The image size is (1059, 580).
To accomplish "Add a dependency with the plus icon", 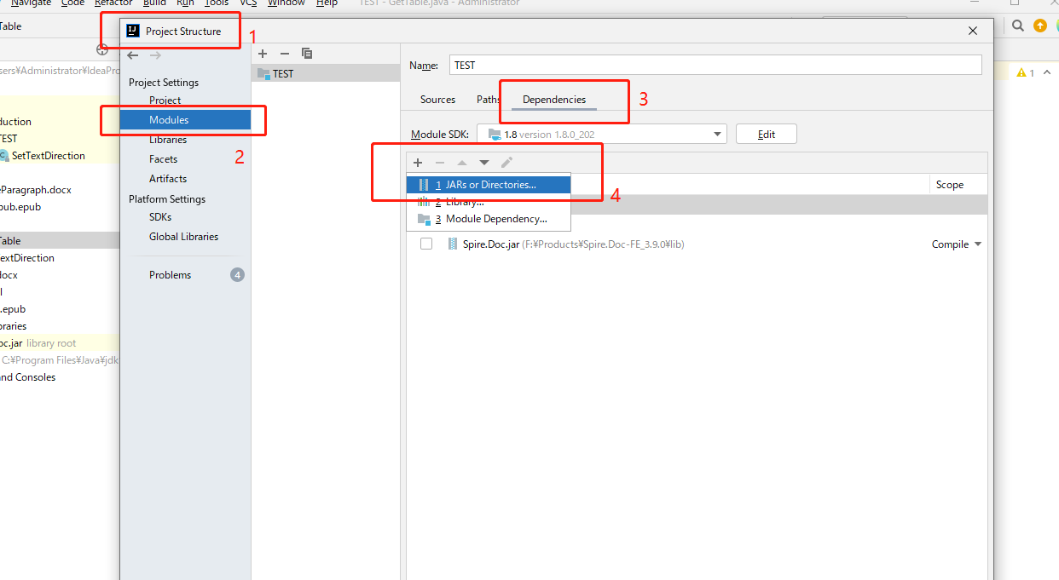I will pyautogui.click(x=418, y=162).
